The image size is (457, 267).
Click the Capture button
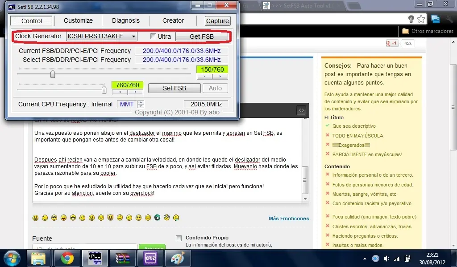[217, 21]
